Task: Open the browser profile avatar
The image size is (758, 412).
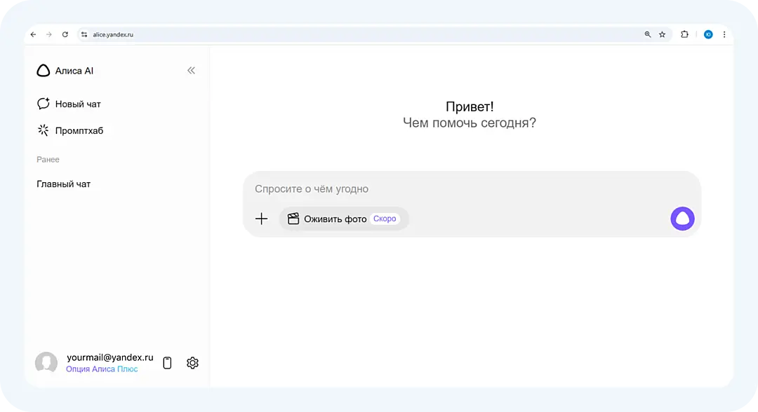Action: pos(708,35)
